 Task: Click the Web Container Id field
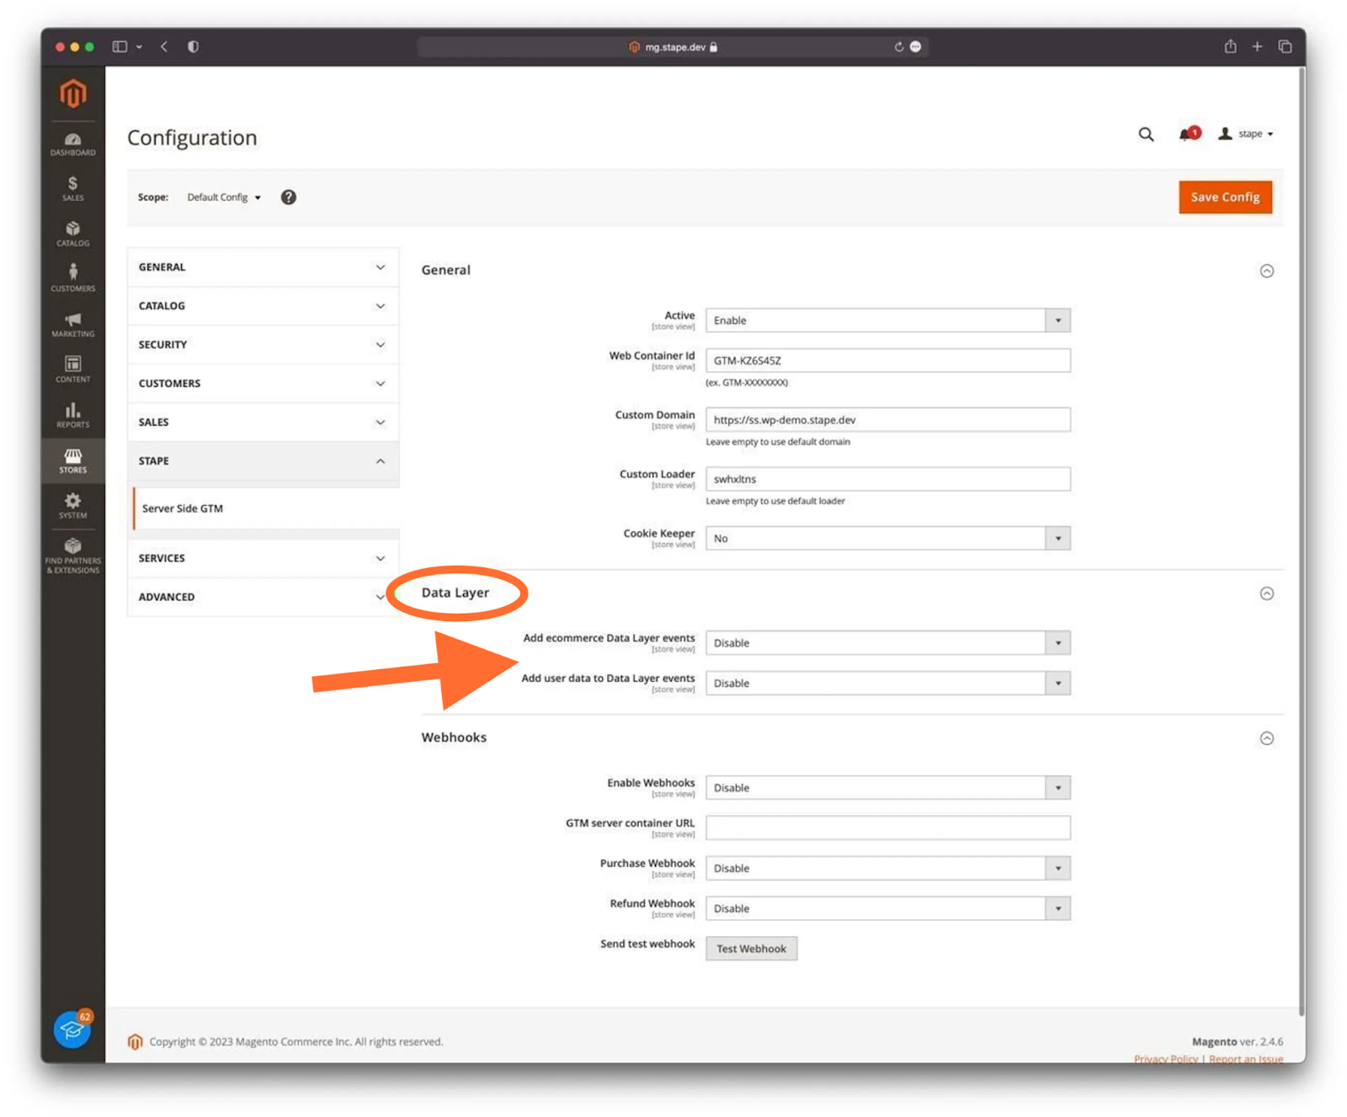[x=887, y=360]
